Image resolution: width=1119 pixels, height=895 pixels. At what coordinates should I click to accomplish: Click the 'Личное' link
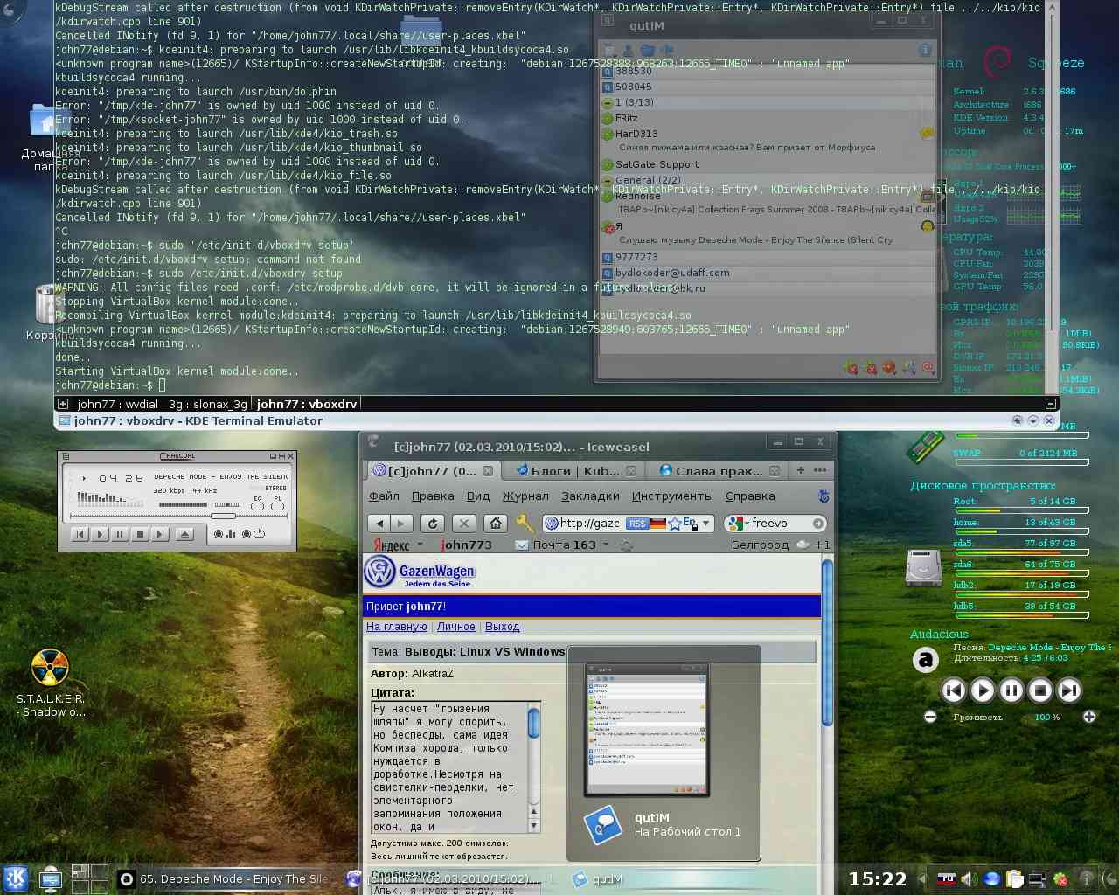(x=456, y=627)
